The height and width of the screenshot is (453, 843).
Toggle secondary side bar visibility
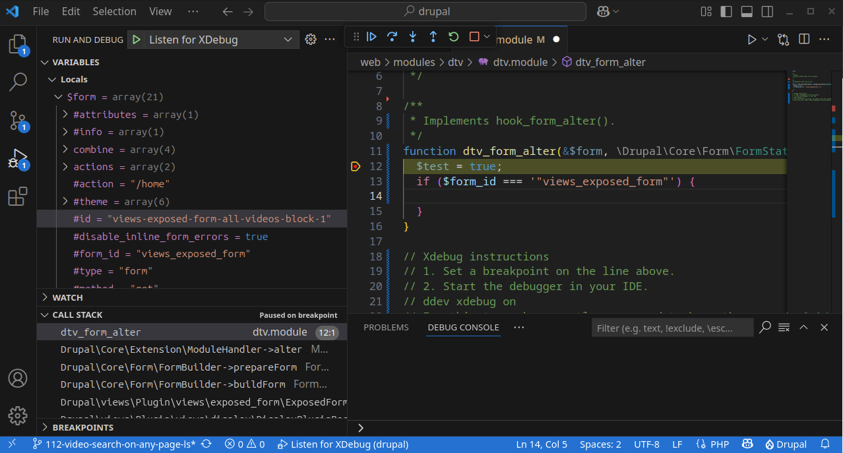767,12
